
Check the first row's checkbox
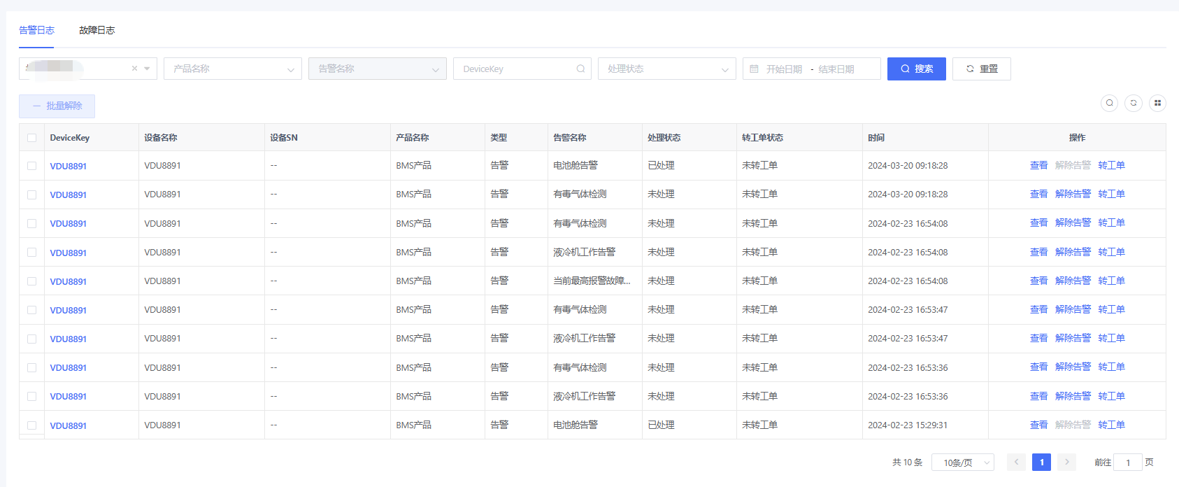tap(32, 166)
